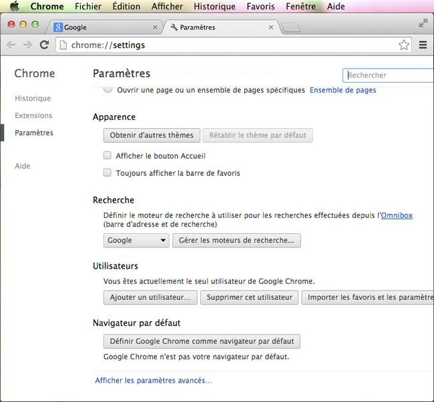Close the Paramètres tab
The image size is (434, 402).
[x=271, y=27]
